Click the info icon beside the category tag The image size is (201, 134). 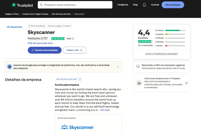point(80,79)
